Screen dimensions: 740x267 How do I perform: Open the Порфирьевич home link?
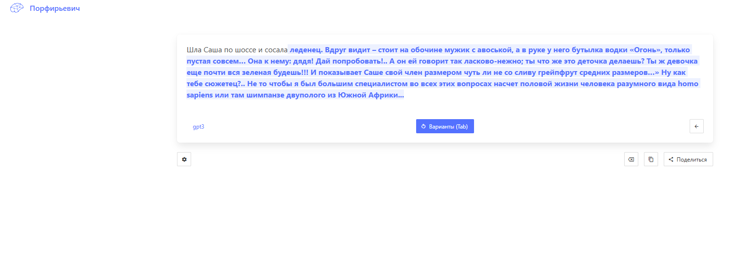pyautogui.click(x=55, y=8)
